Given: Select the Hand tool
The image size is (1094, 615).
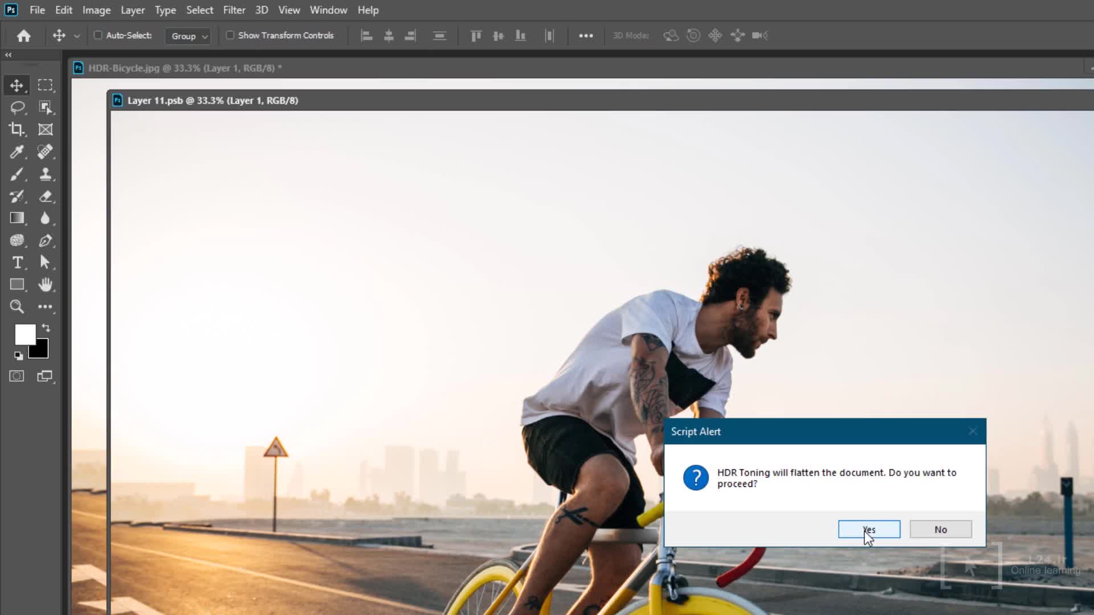Looking at the screenshot, I should 46,285.
